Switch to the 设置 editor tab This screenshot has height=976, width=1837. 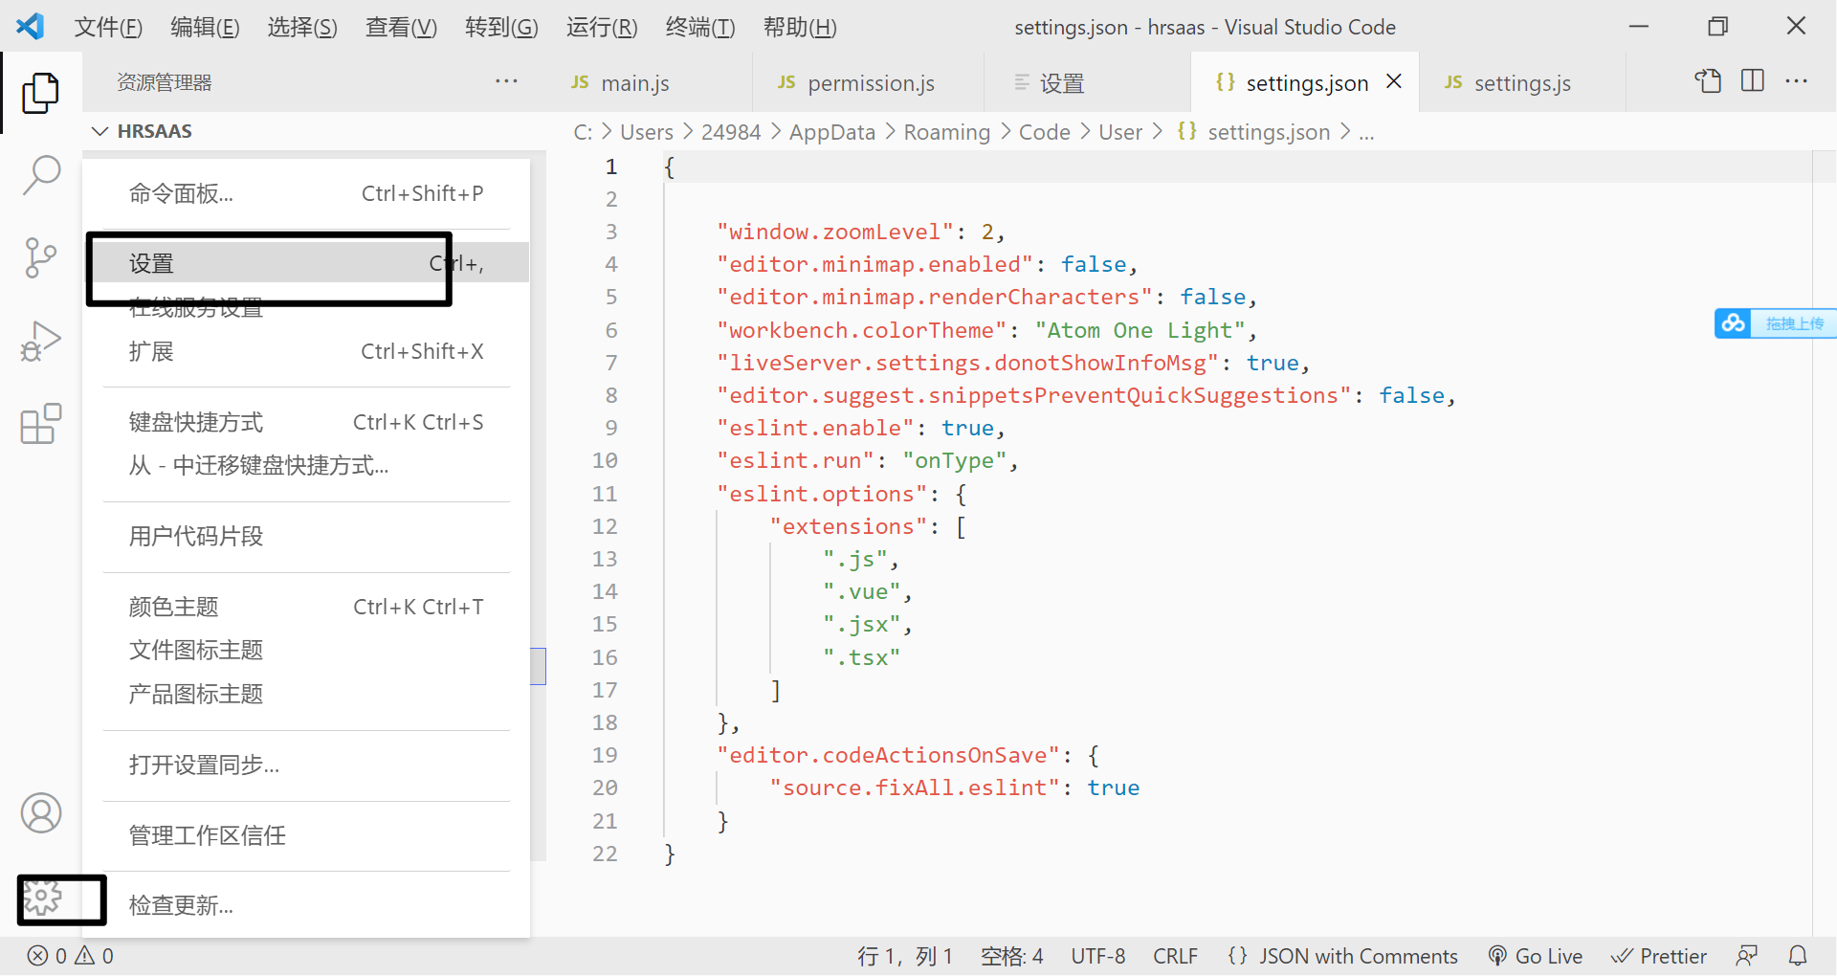(1088, 82)
